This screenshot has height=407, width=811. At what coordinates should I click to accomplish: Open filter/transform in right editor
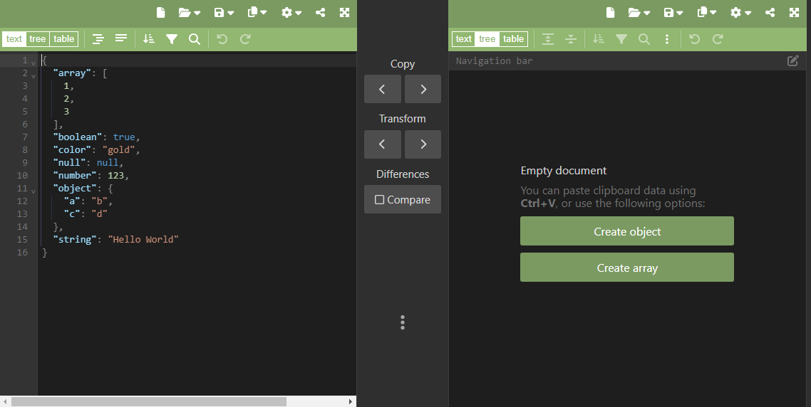[621, 38]
